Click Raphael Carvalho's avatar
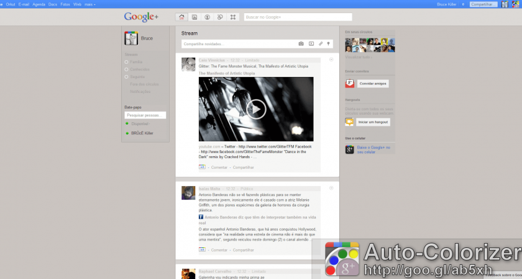 coord(188,273)
